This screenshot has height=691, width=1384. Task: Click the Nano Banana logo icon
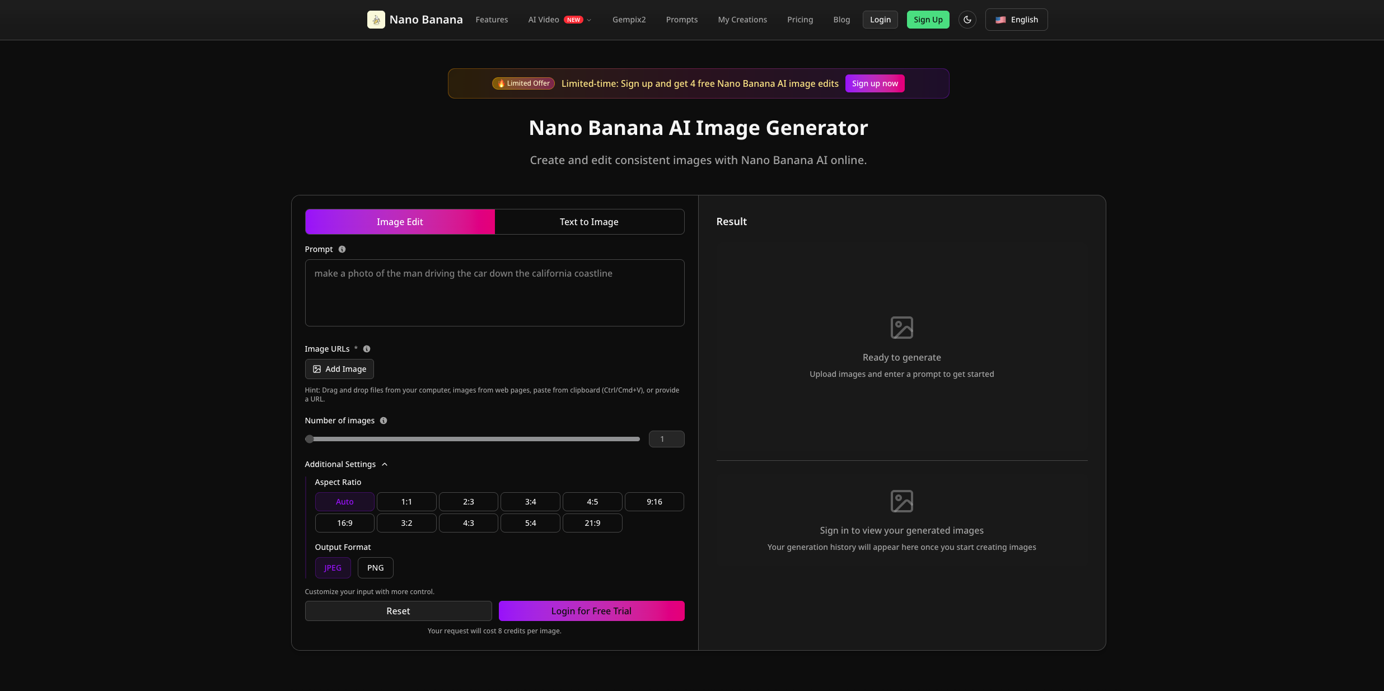tap(376, 20)
